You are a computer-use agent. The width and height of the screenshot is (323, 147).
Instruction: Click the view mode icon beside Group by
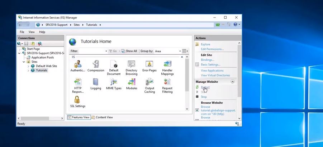[x=185, y=51]
